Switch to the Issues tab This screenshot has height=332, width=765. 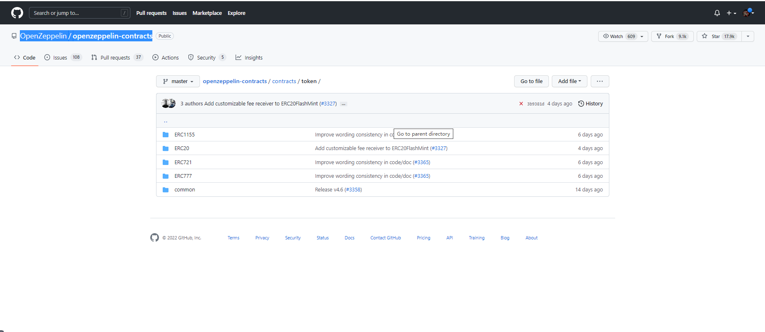coord(60,57)
